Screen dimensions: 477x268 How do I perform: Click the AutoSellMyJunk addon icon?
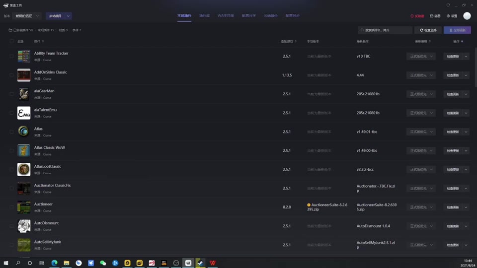tap(24, 245)
